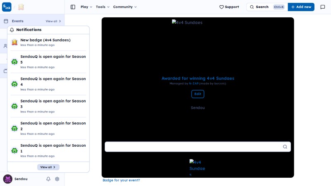The width and height of the screenshot is (331, 186).
Task: Click the Events calendar icon
Action: point(6,21)
